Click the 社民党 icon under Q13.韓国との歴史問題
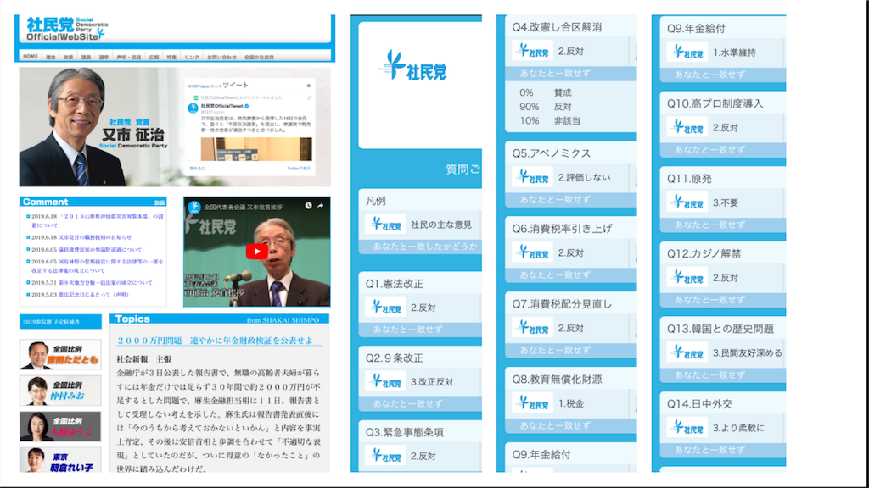The width and height of the screenshot is (869, 488). tap(687, 352)
